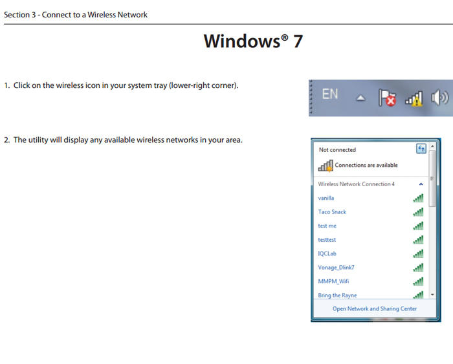Click the network list scroll down arrow
Viewport: 453px width, 364px height.
click(x=432, y=295)
